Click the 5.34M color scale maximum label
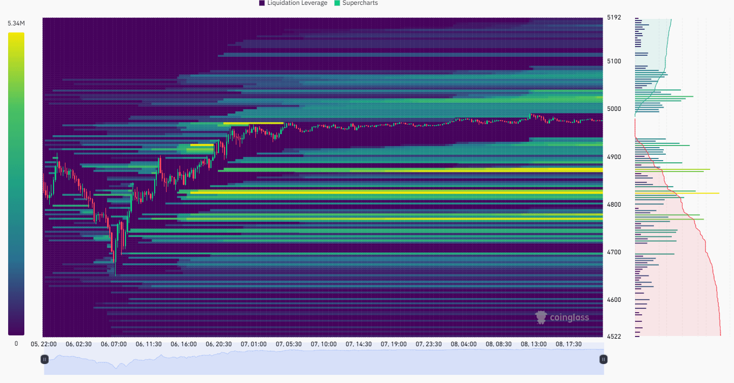Image resolution: width=734 pixels, height=383 pixels. click(16, 24)
